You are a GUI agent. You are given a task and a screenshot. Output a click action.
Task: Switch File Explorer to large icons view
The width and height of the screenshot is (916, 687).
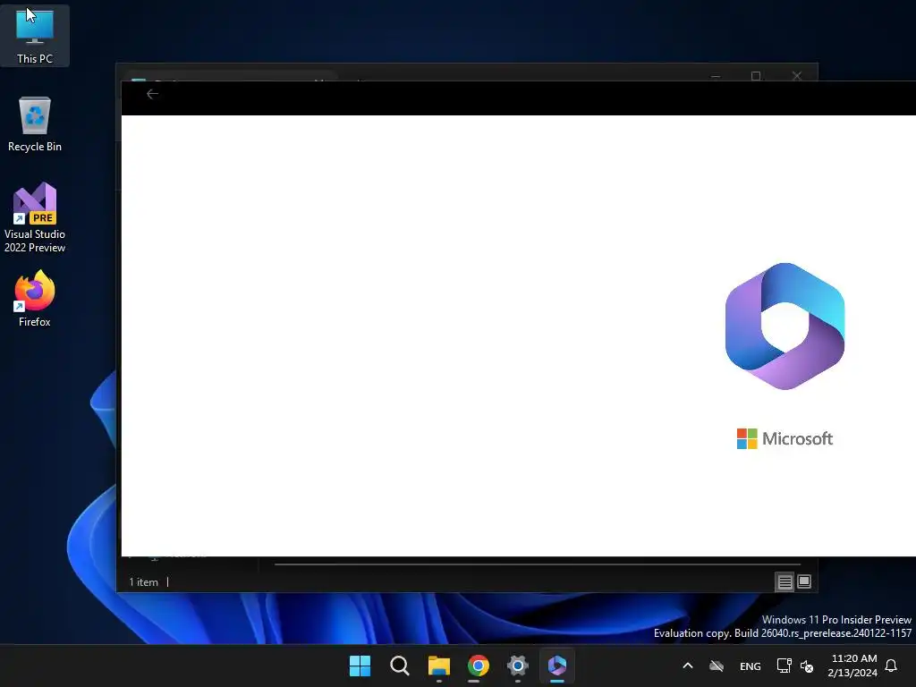pos(804,581)
